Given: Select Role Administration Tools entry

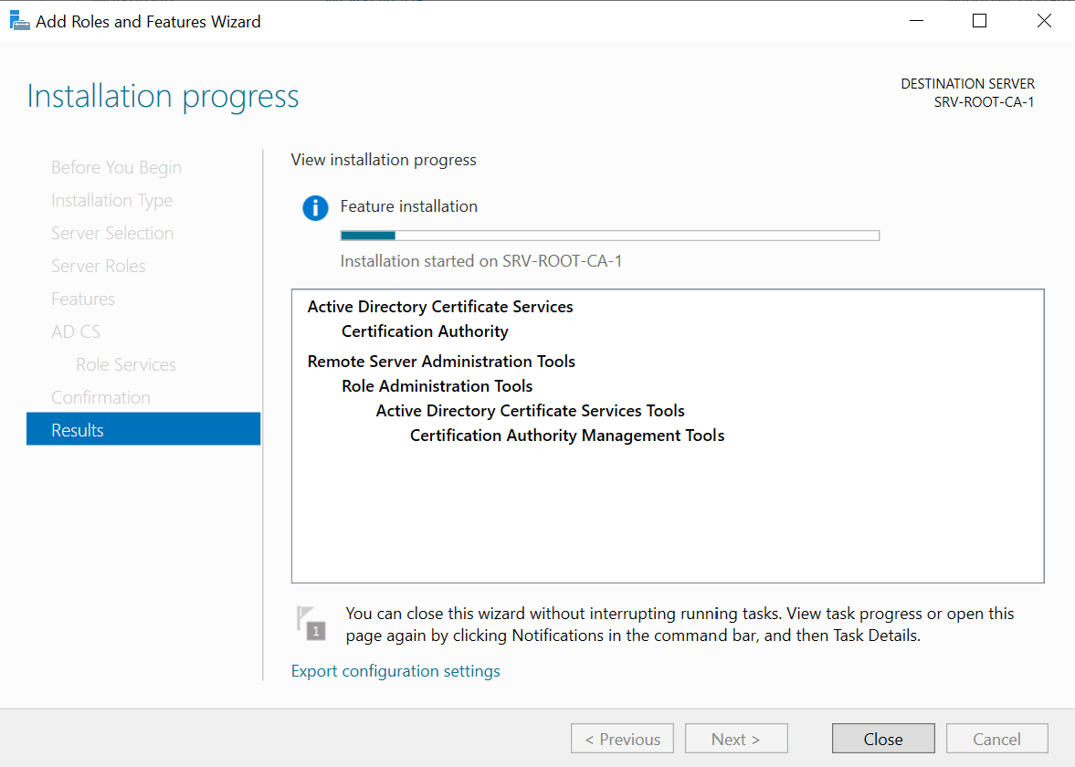Looking at the screenshot, I should (437, 385).
